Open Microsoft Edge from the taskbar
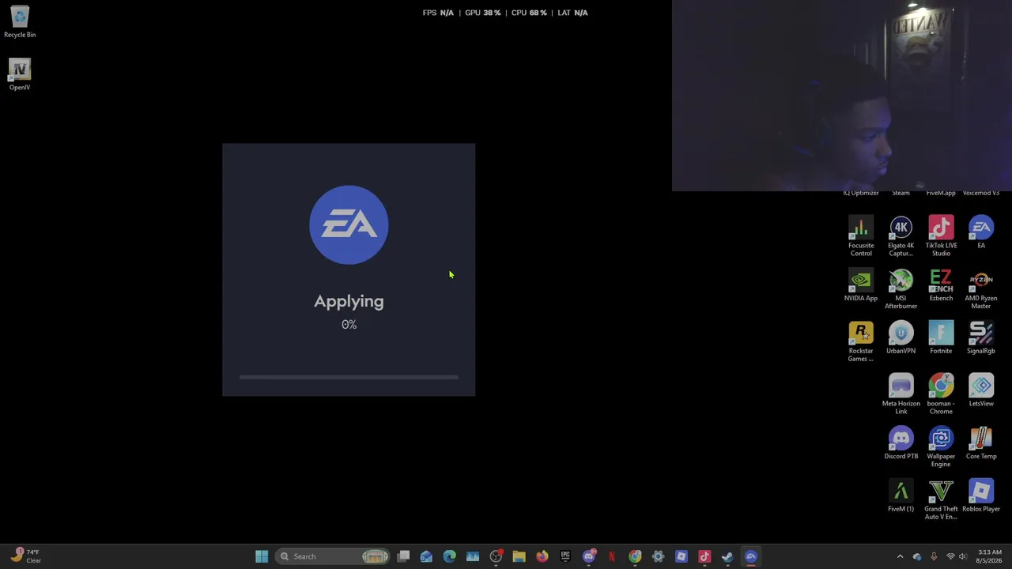 pos(449,556)
